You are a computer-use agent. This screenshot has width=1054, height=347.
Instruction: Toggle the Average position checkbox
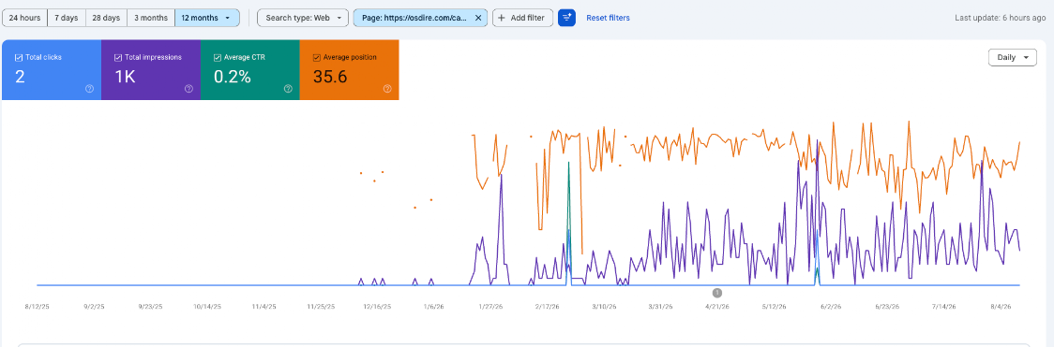pyautogui.click(x=317, y=58)
